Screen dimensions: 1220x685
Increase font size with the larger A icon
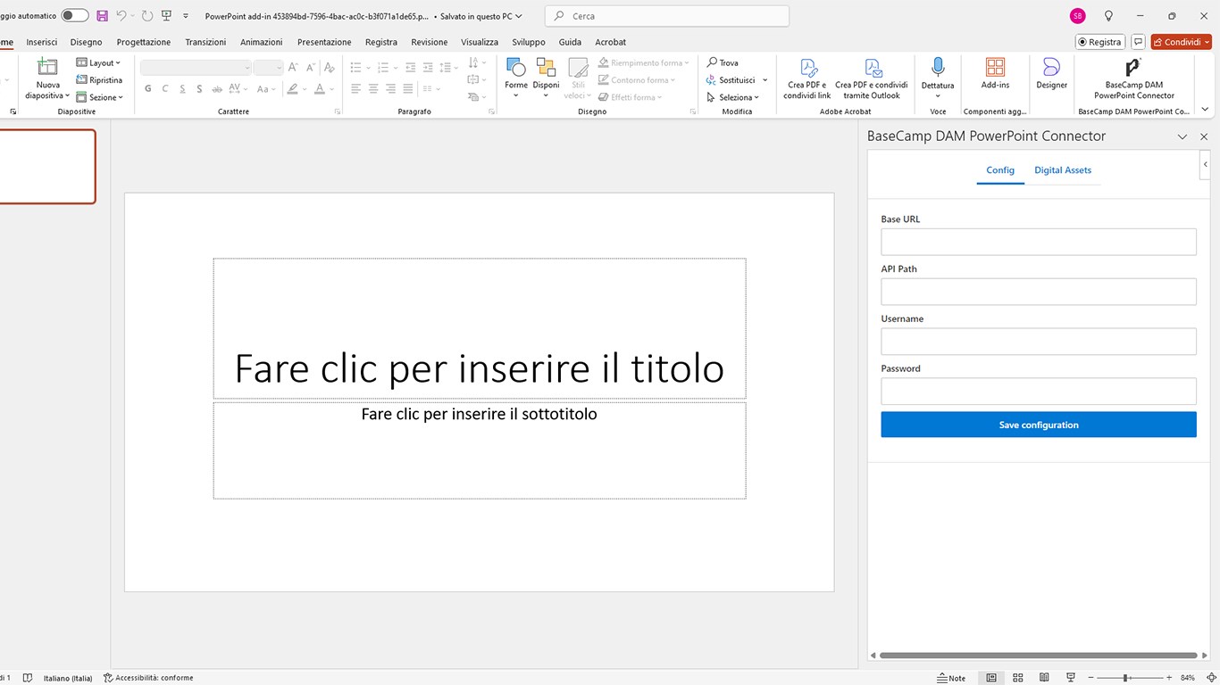293,68
